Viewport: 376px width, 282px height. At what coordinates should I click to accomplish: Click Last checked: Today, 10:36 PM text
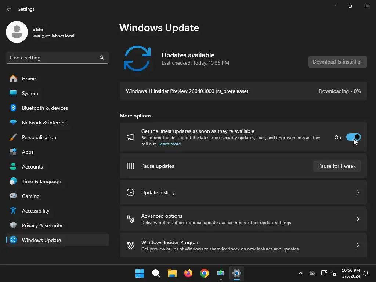click(195, 63)
